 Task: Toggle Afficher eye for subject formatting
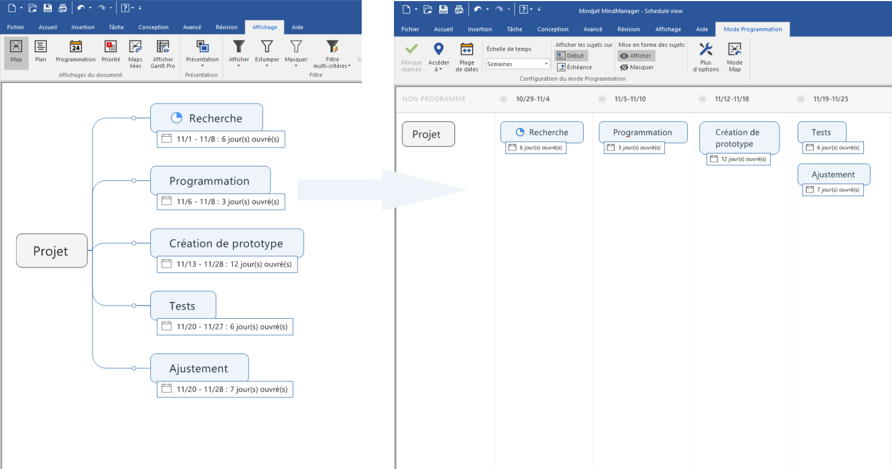pos(636,56)
